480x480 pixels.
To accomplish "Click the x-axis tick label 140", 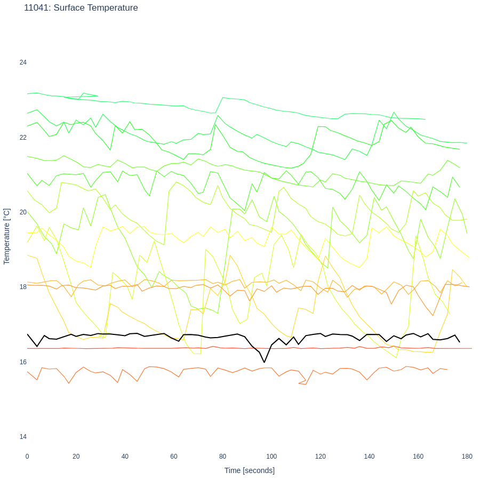I will tap(369, 457).
